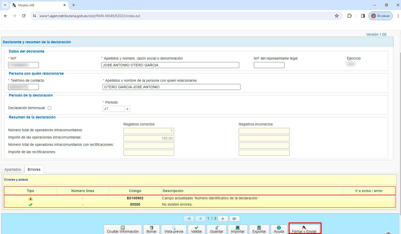The width and height of the screenshot is (401, 234).
Task: Click the Tipo column header
Action: (x=30, y=191)
